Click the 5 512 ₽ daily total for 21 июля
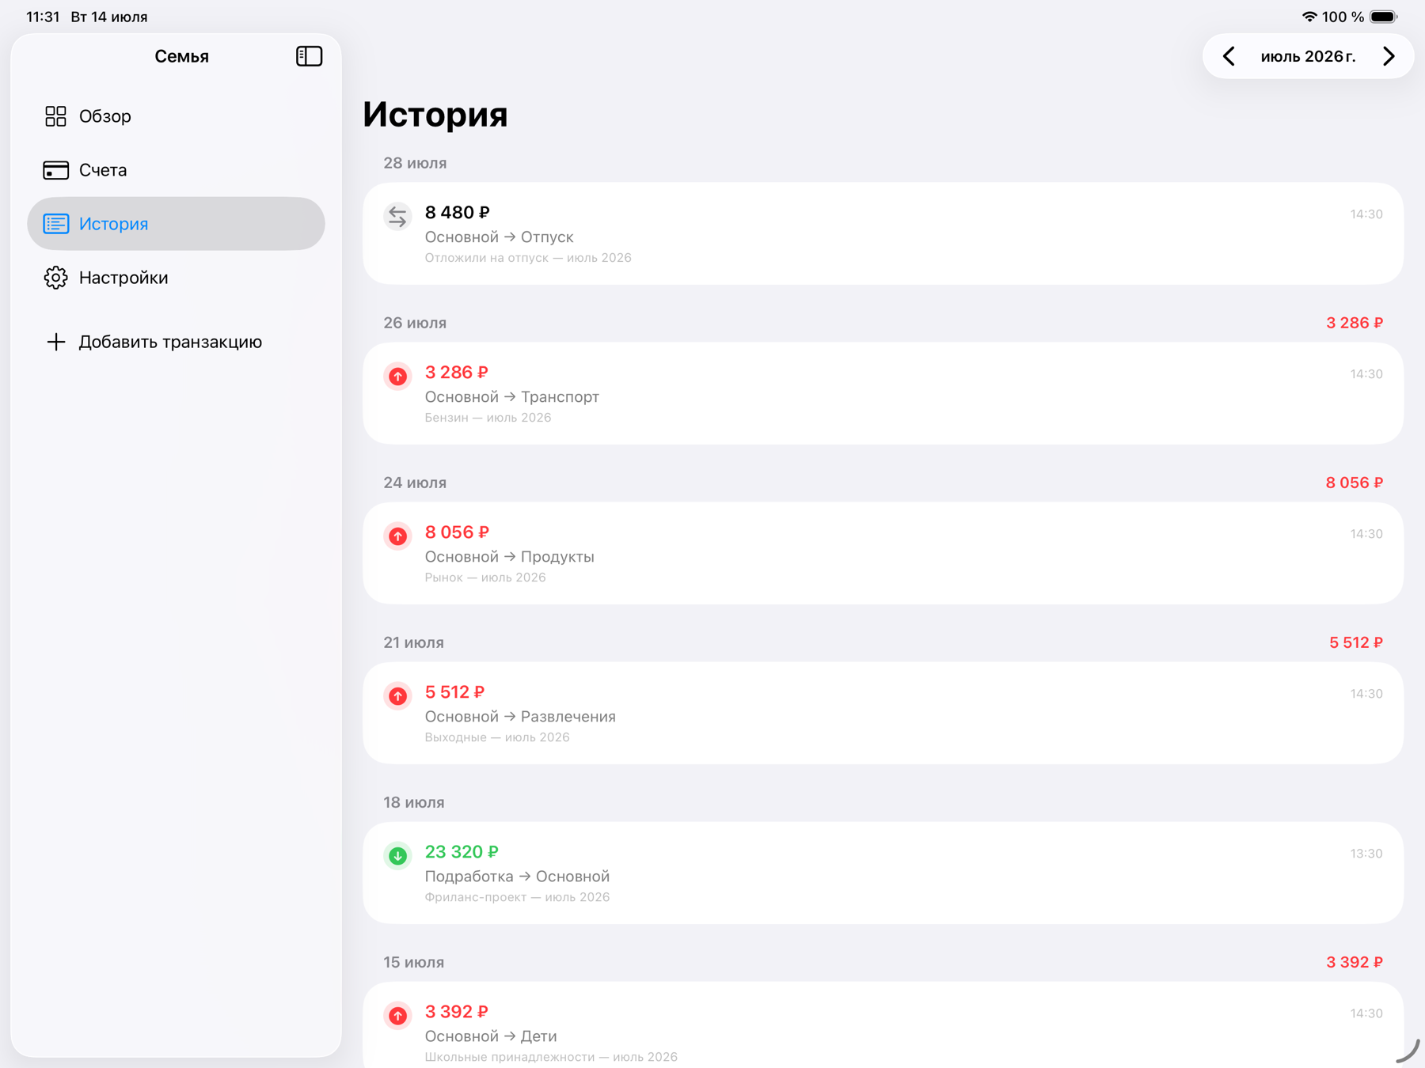Viewport: 1425px width, 1068px height. point(1356,642)
